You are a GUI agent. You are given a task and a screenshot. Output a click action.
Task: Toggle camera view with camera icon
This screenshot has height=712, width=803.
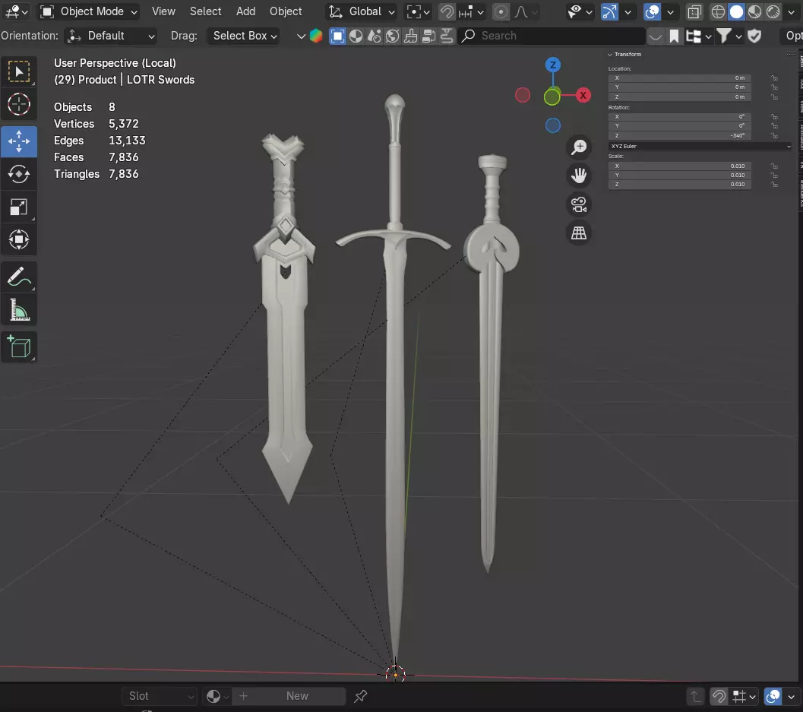pos(579,204)
